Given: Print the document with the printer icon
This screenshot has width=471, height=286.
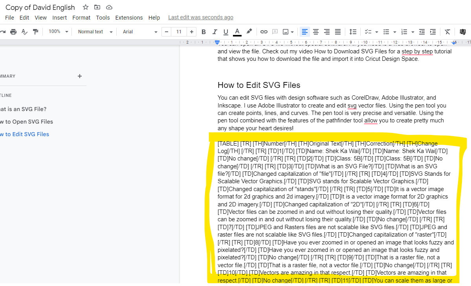Looking at the screenshot, I should [x=13, y=32].
